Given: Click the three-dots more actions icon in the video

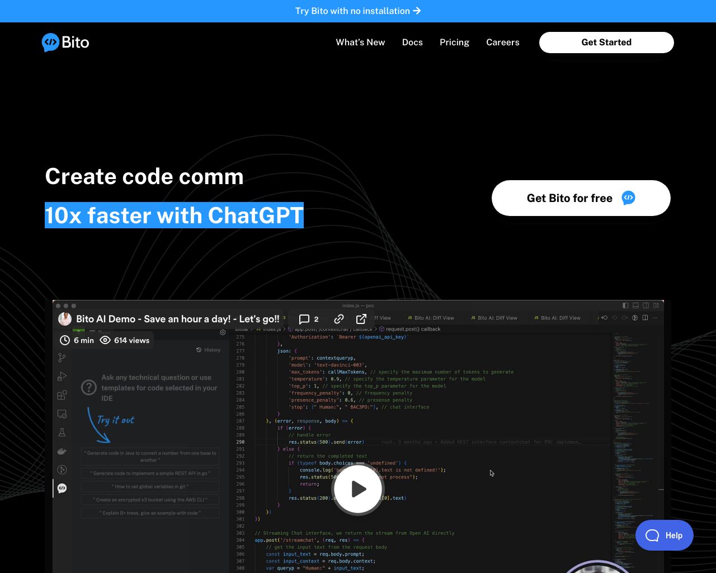Looking at the screenshot, I should tap(656, 318).
